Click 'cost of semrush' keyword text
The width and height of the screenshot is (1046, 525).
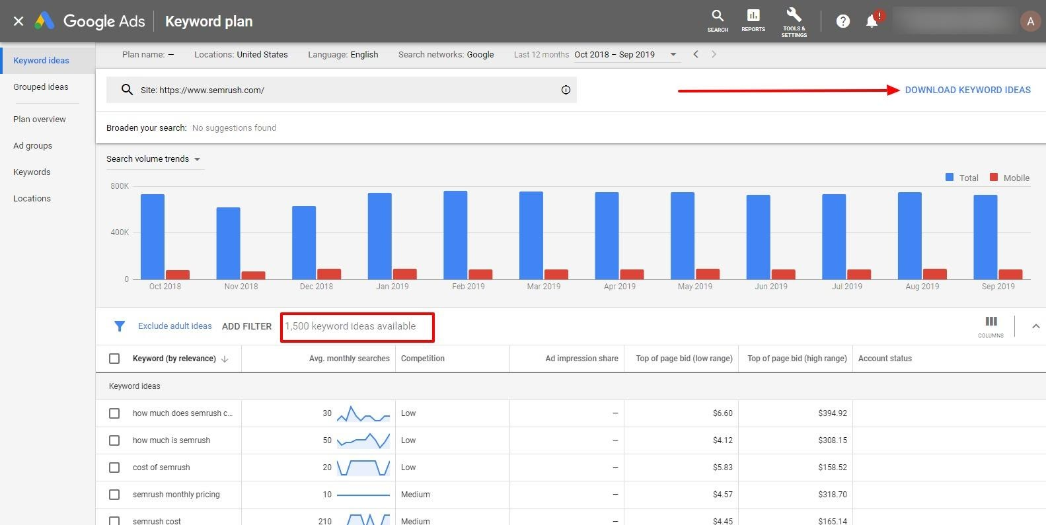pyautogui.click(x=161, y=468)
